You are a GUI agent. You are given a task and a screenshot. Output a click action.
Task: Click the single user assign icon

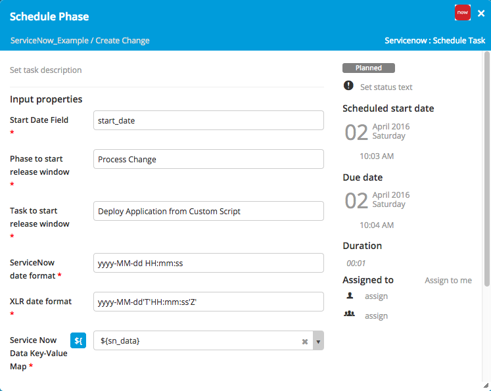350,296
